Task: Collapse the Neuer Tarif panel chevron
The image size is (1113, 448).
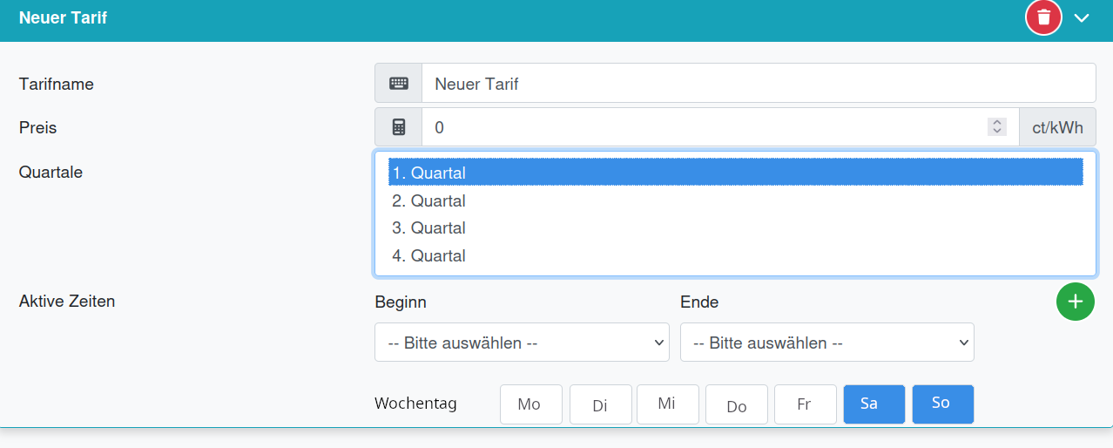Action: click(x=1082, y=17)
